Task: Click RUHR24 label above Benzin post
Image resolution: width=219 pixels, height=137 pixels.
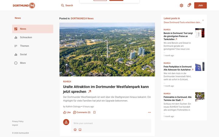Action: pos(167,30)
